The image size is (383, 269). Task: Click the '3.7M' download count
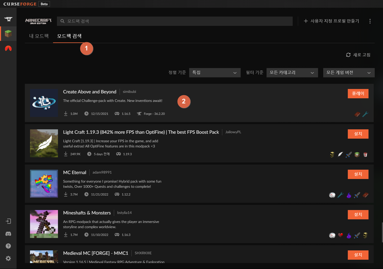(x=74, y=195)
